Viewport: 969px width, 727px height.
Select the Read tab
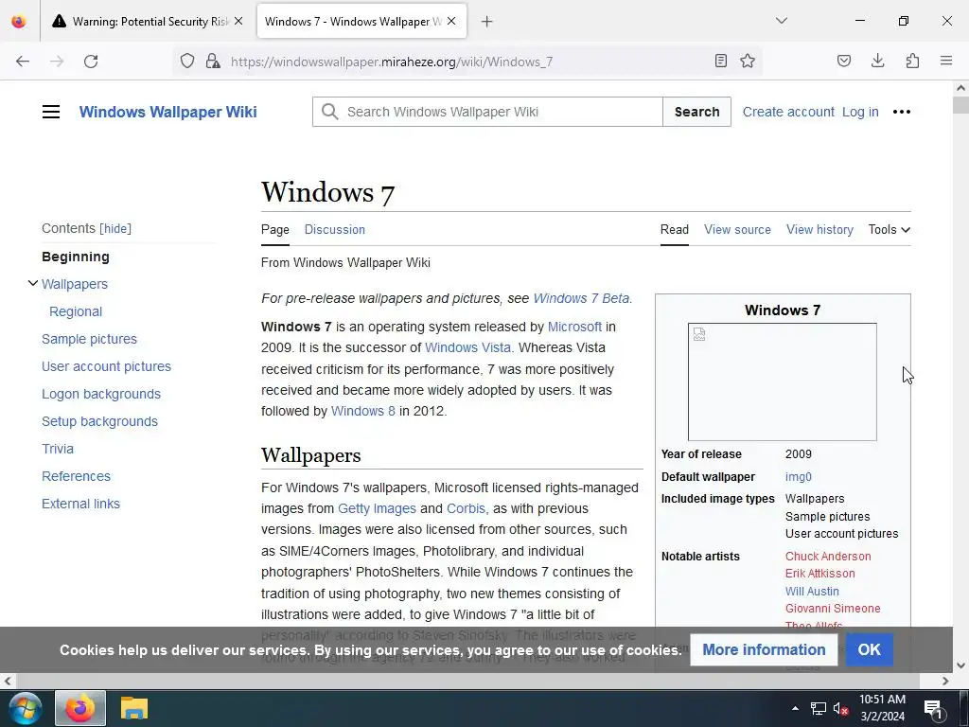tap(674, 229)
